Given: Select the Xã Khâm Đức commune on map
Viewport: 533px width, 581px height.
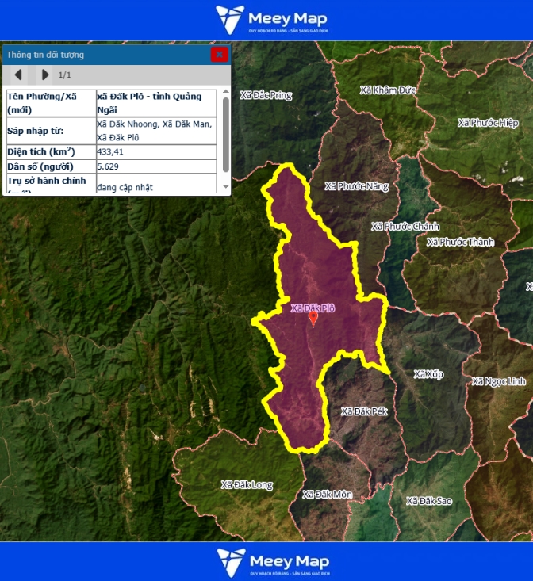Looking at the screenshot, I should (x=388, y=90).
